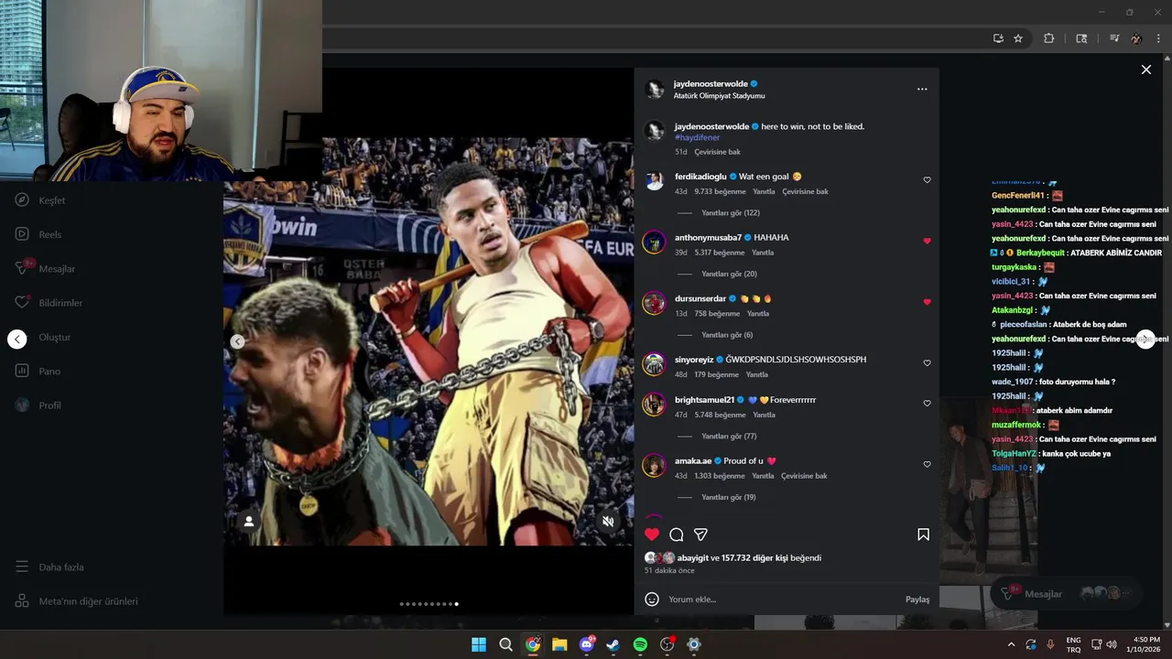The width and height of the screenshot is (1172, 659).
Task: Unmute the post audio
Action: pos(608,522)
